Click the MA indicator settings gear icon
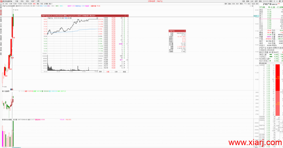 pos(17,6)
